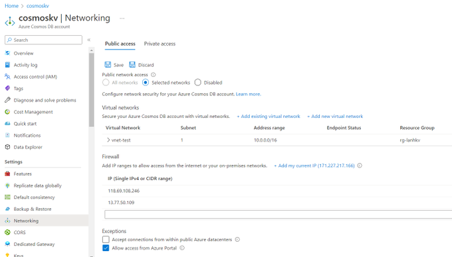
Task: Click Diagnose and solve problems wrench icon
Action: 7,100
